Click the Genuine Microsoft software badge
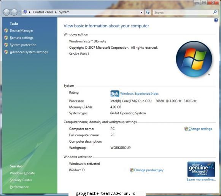Screen dimensions: 221x196 tap(201, 169)
